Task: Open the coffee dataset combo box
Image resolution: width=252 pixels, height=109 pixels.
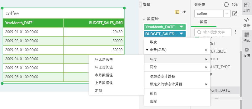Action: coord(212,14)
